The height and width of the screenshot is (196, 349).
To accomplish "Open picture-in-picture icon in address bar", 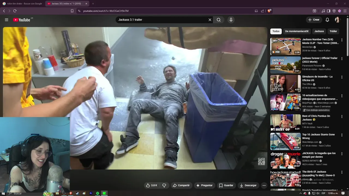I will click(256, 11).
